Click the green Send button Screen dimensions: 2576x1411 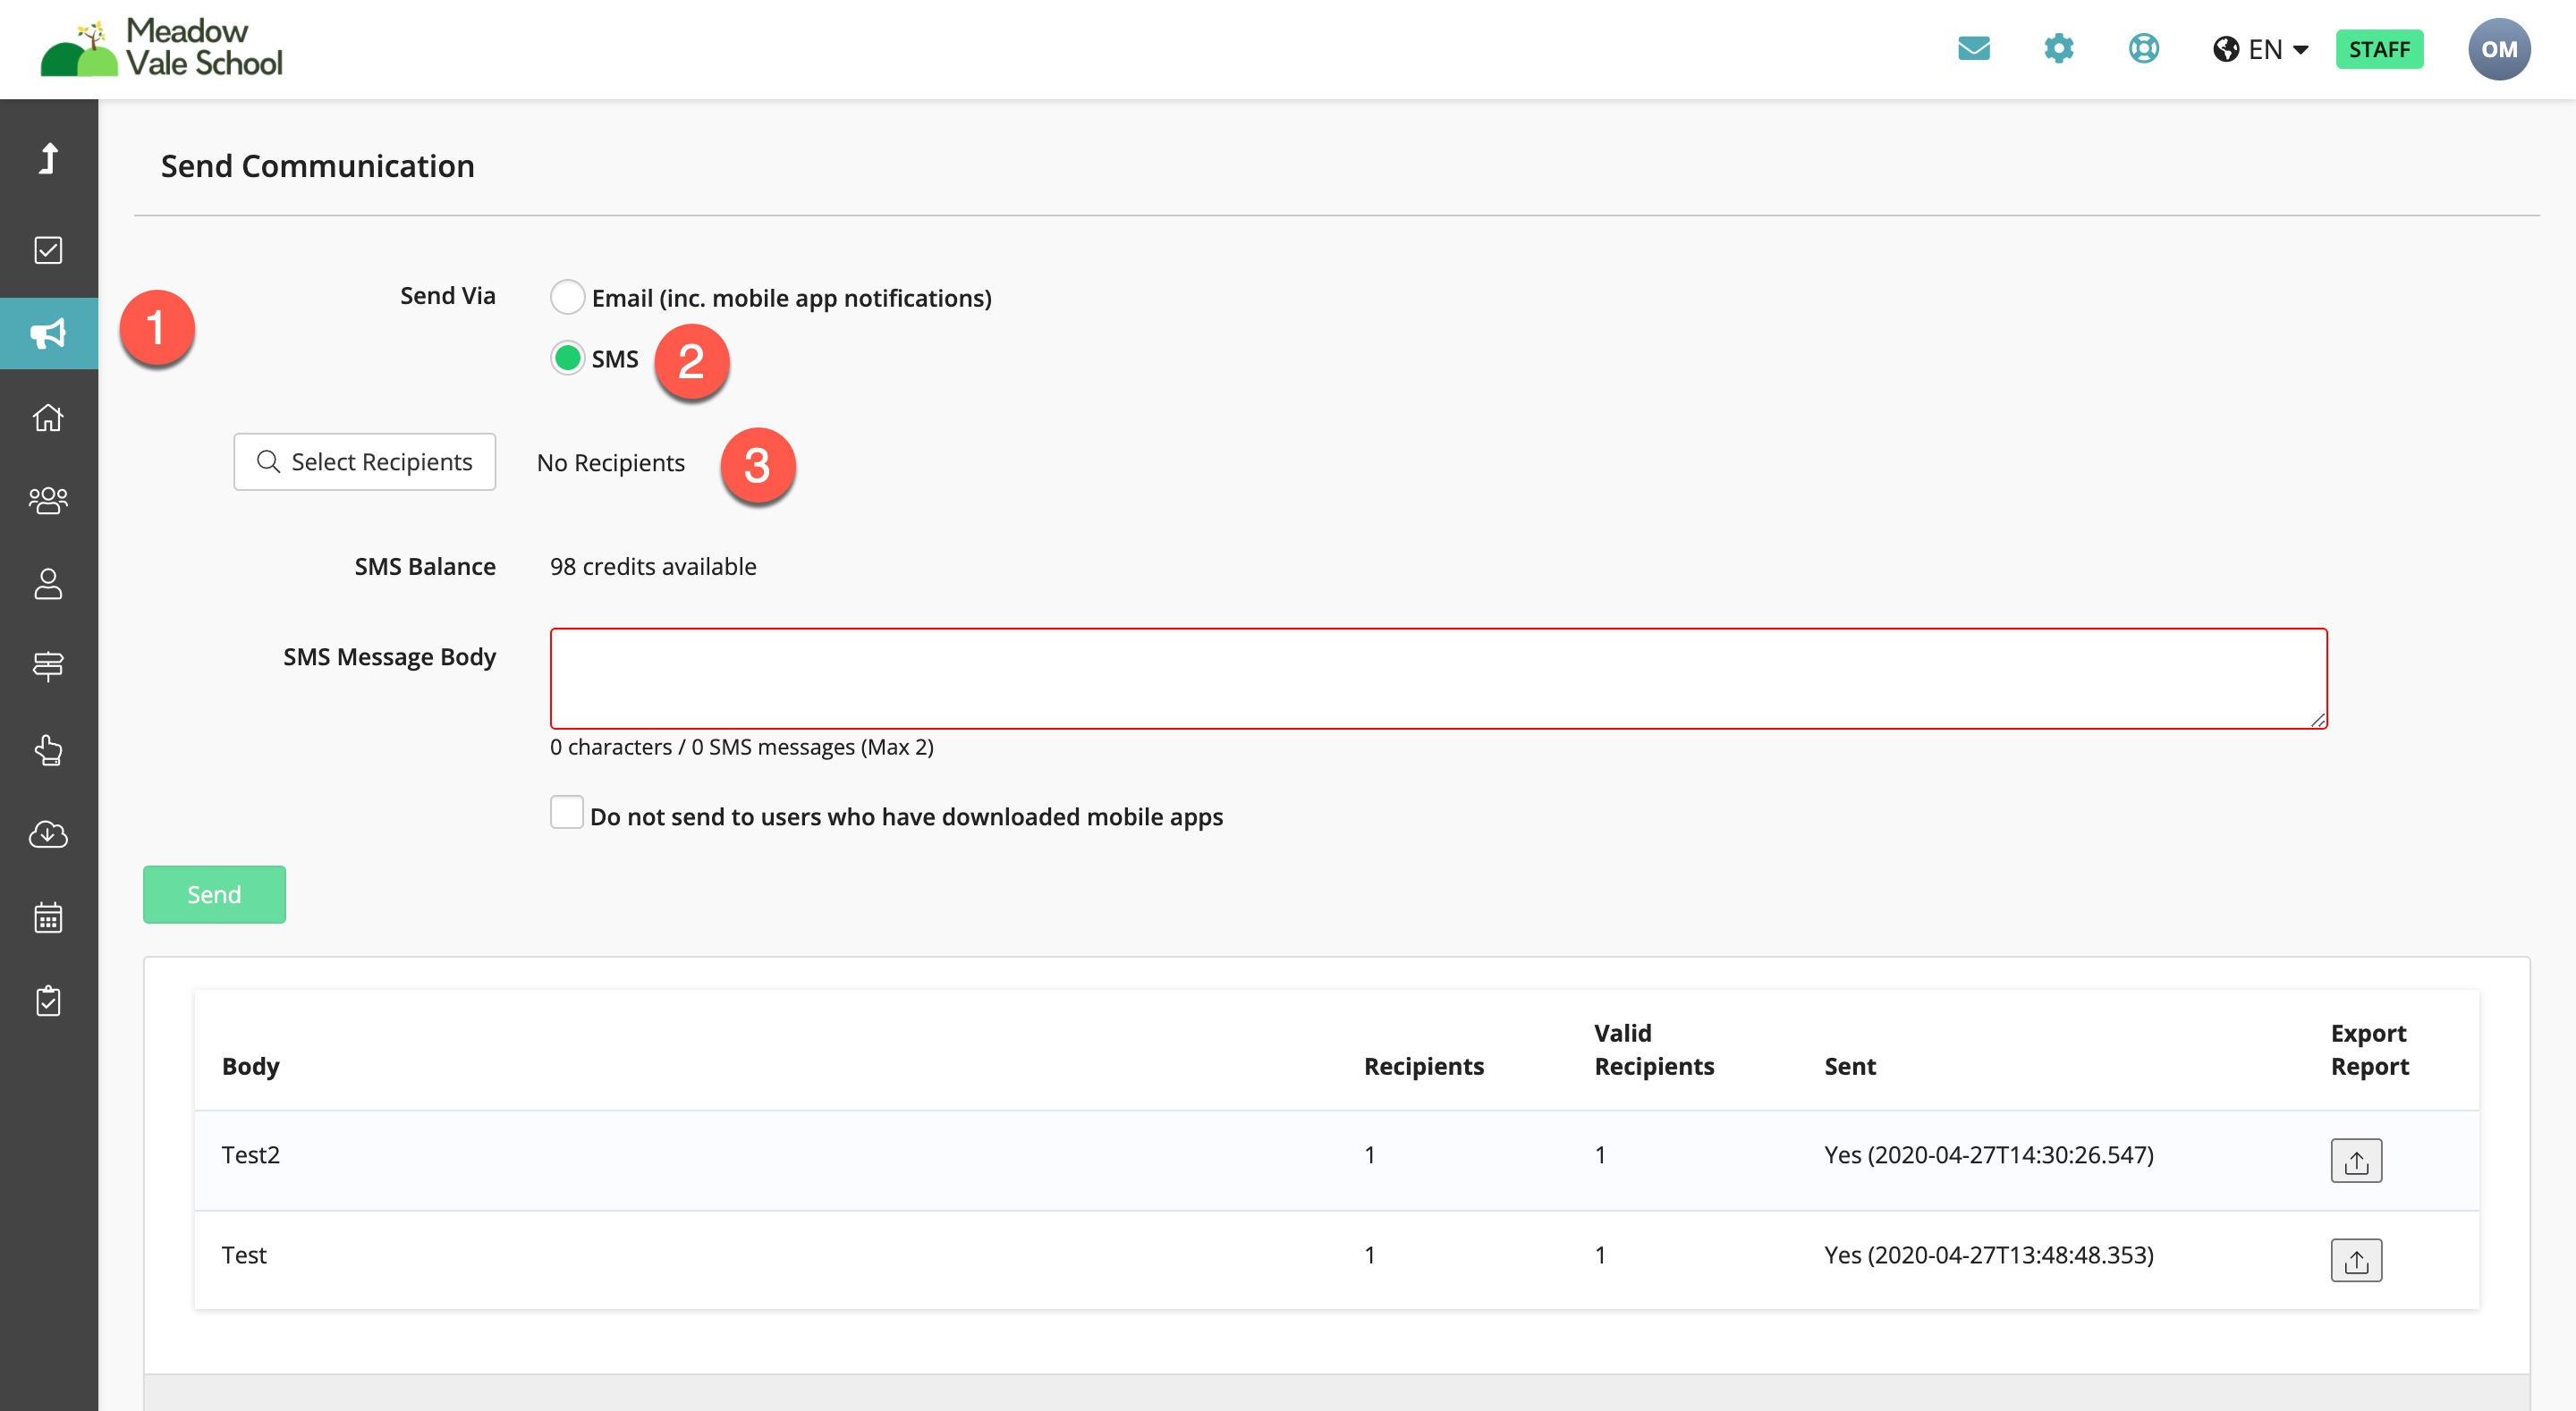pyautogui.click(x=214, y=894)
